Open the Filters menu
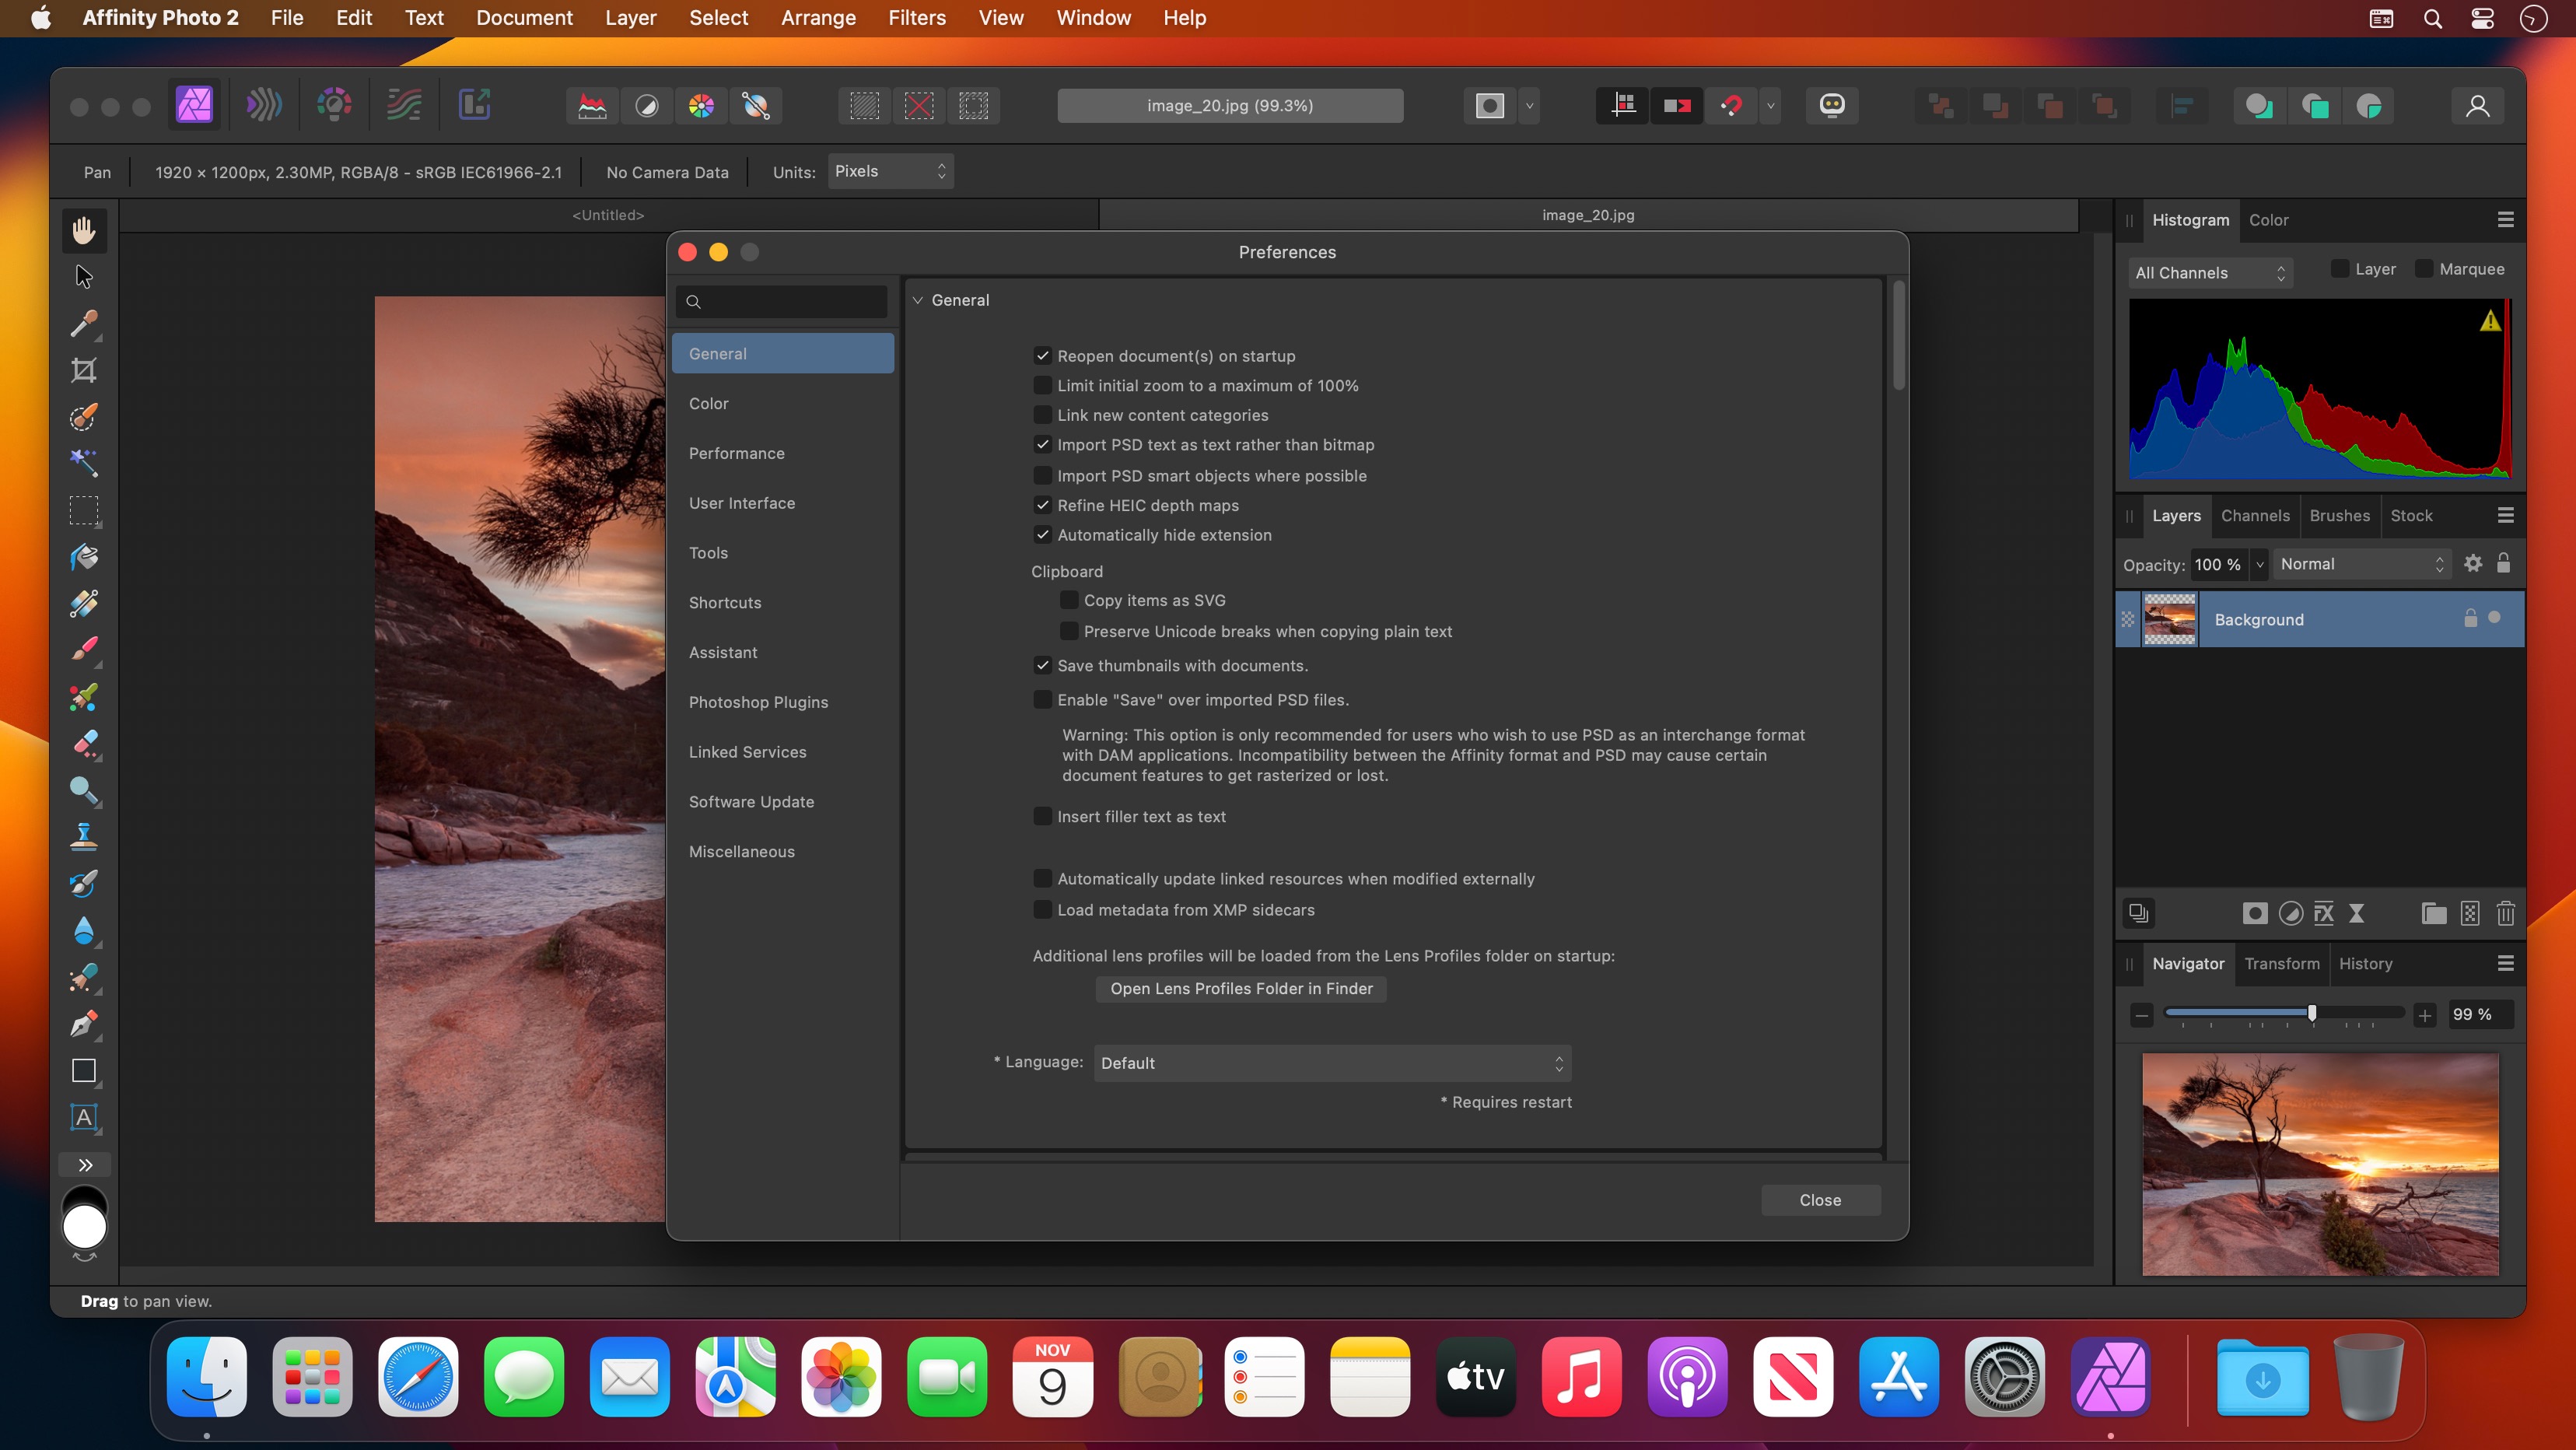 pos(916,18)
